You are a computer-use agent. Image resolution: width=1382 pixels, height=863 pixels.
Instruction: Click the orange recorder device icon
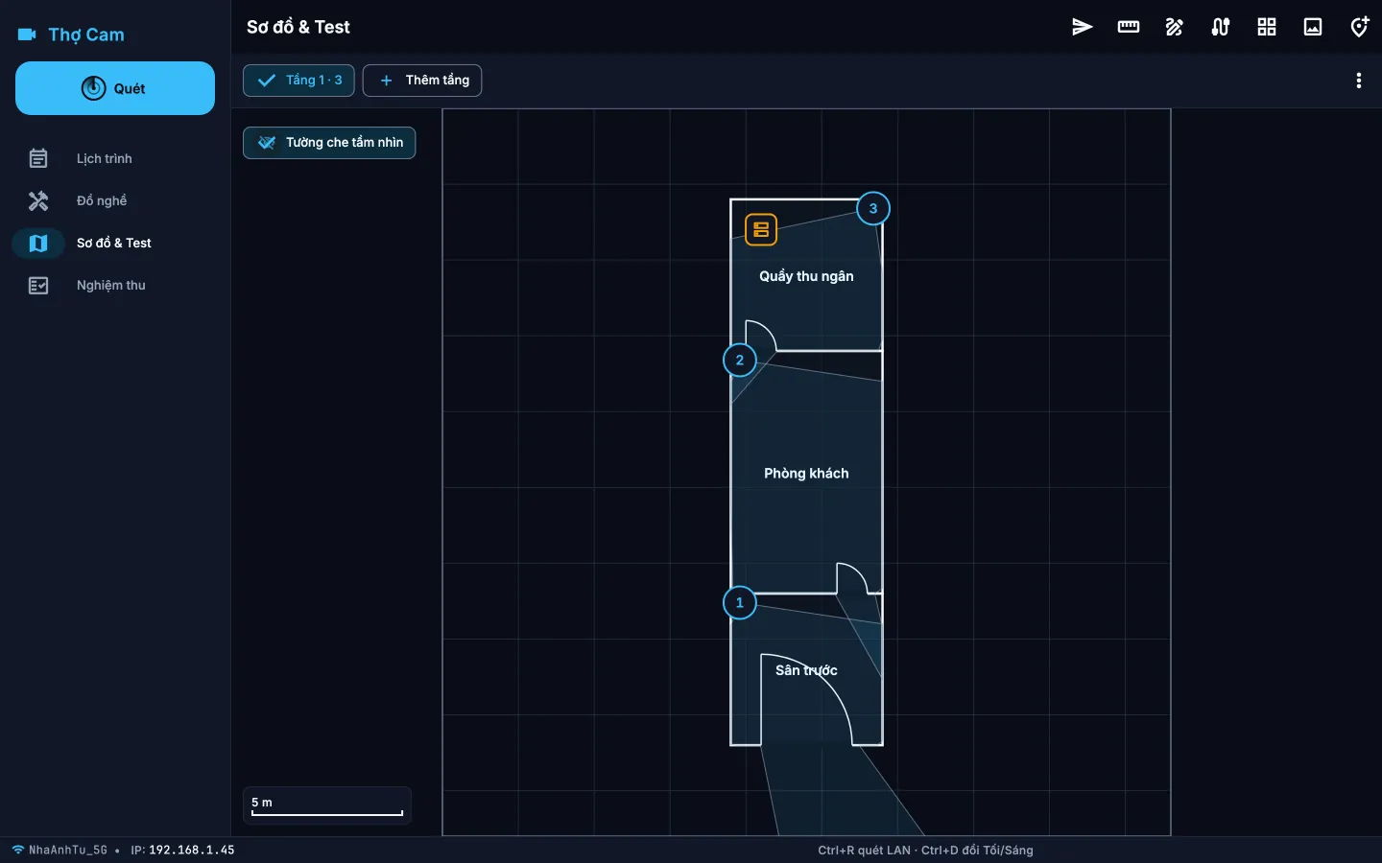pos(761,230)
